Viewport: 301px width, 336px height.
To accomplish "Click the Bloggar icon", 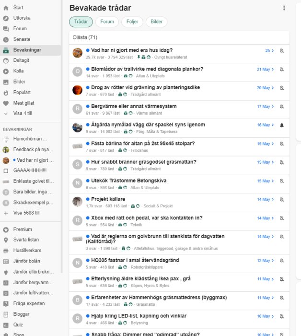I will tap(6, 314).
